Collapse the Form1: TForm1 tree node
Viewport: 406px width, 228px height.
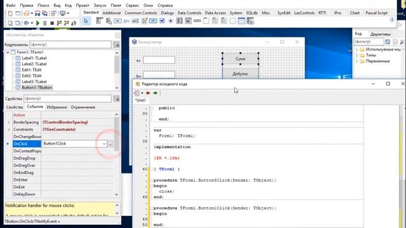[x=8, y=52]
